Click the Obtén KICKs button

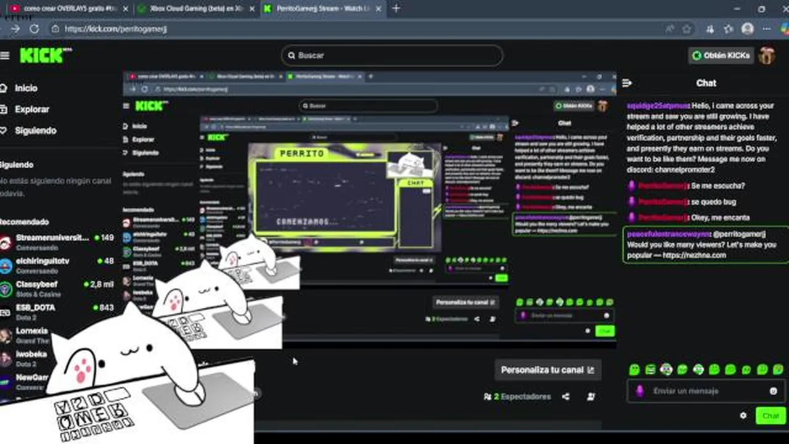tap(721, 55)
